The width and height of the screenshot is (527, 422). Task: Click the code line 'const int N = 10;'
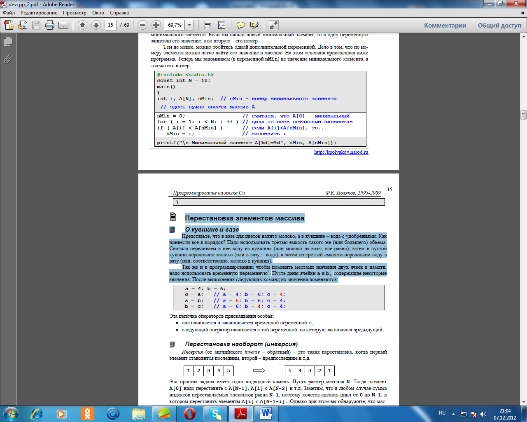(184, 80)
